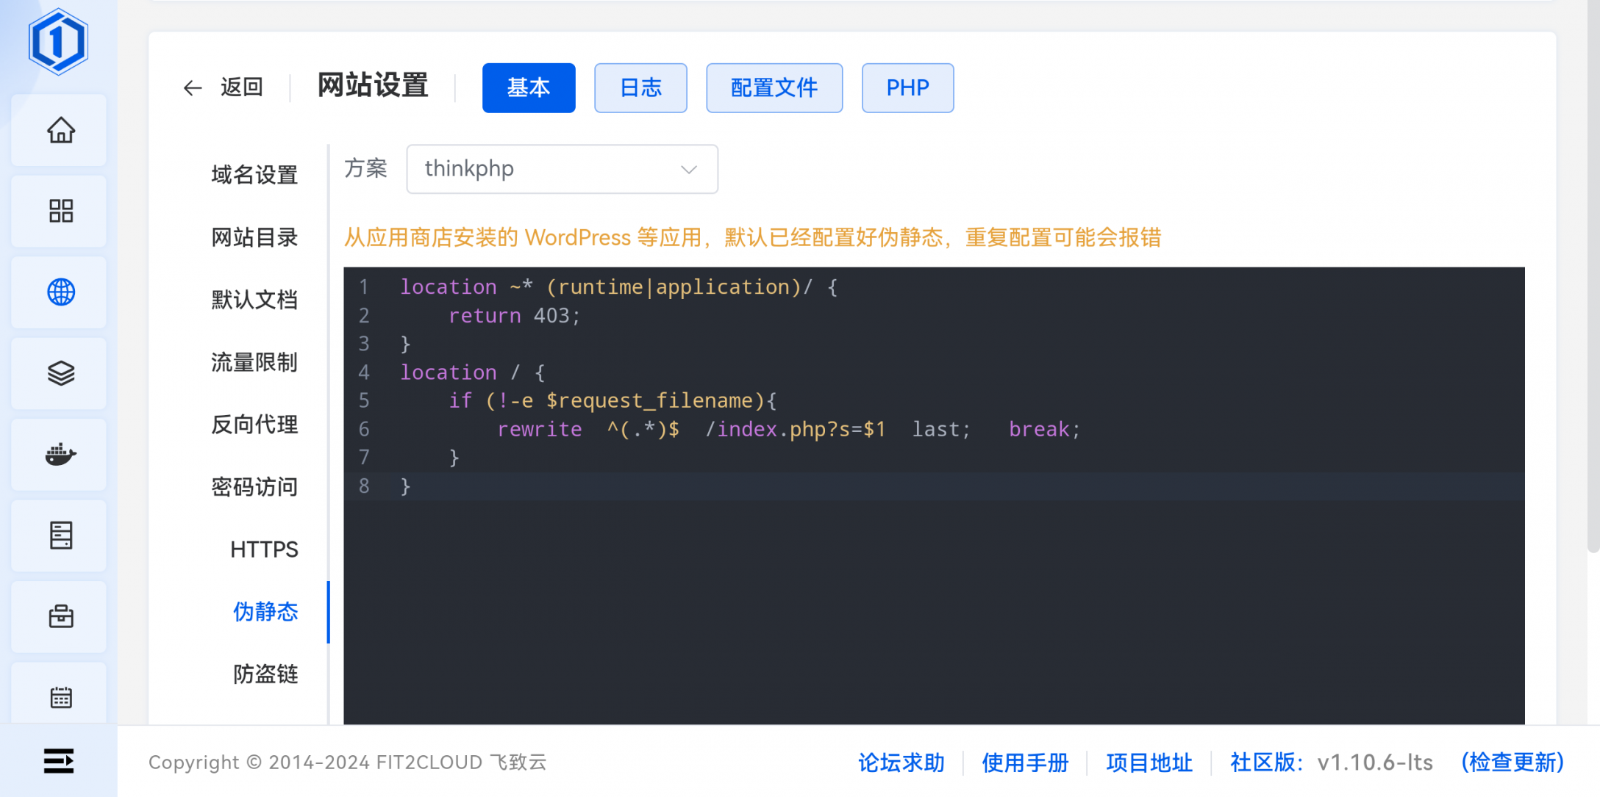Select 默认文档 in settings menu
Screen dimensions: 1600x797
254,300
